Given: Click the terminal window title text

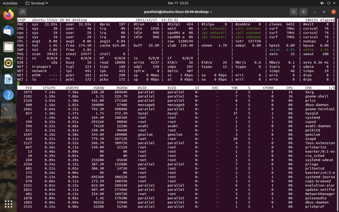Looking at the screenshot, I should tap(178, 12).
